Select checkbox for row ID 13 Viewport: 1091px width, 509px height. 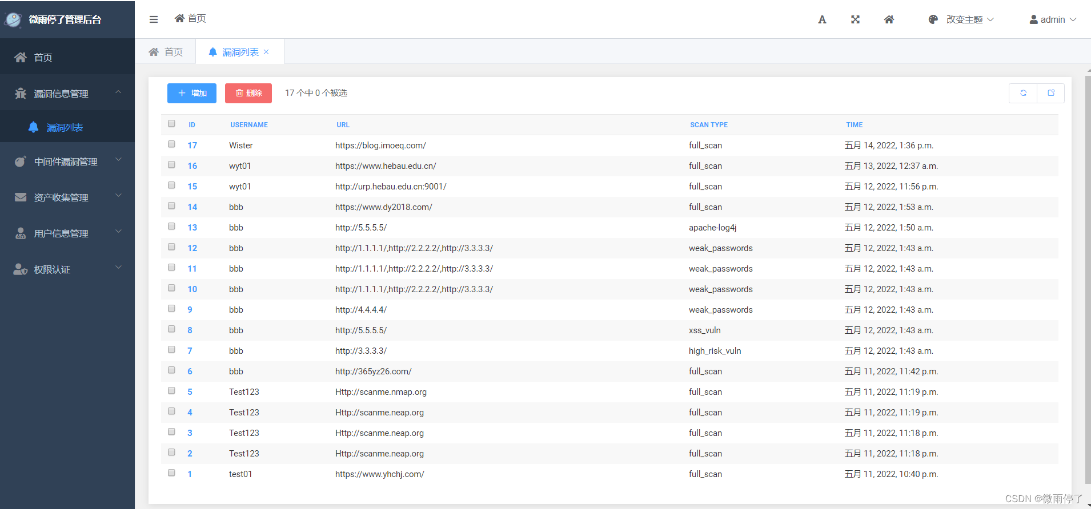click(x=171, y=226)
